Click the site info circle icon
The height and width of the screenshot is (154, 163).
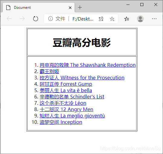click(50, 19)
